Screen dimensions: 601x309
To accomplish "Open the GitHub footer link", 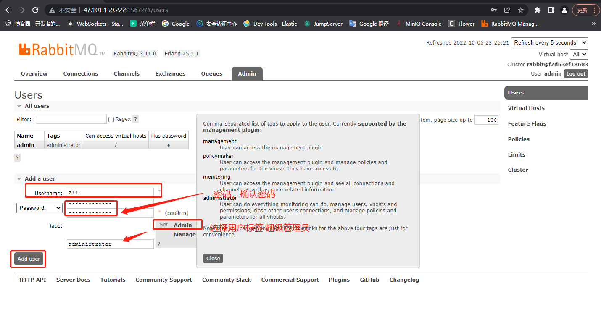I will (x=369, y=280).
